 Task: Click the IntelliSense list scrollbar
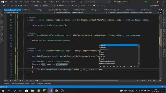(139, 55)
